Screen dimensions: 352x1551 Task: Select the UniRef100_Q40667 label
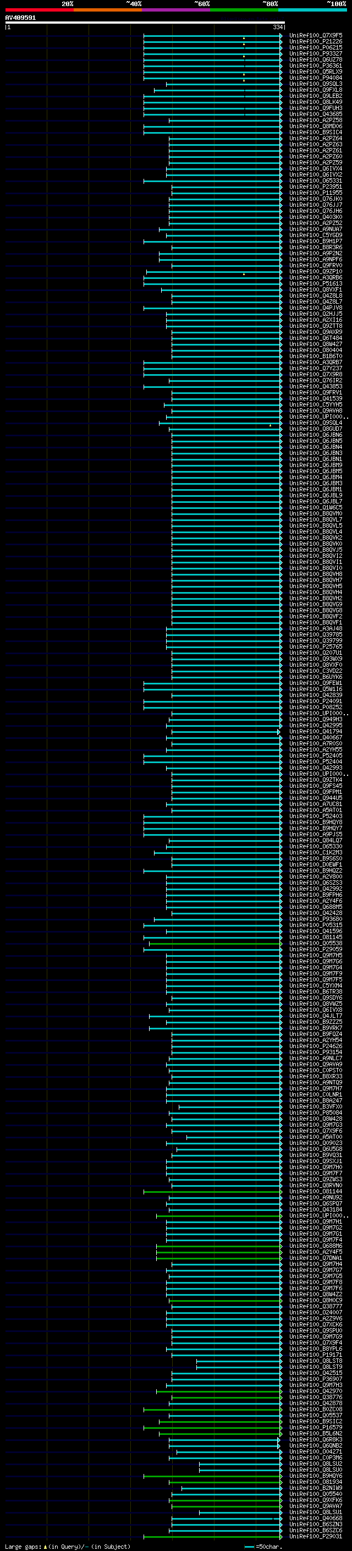coord(316,738)
